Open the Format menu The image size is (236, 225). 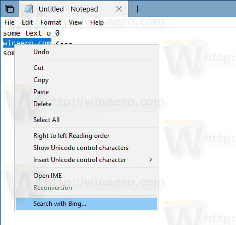click(x=51, y=22)
